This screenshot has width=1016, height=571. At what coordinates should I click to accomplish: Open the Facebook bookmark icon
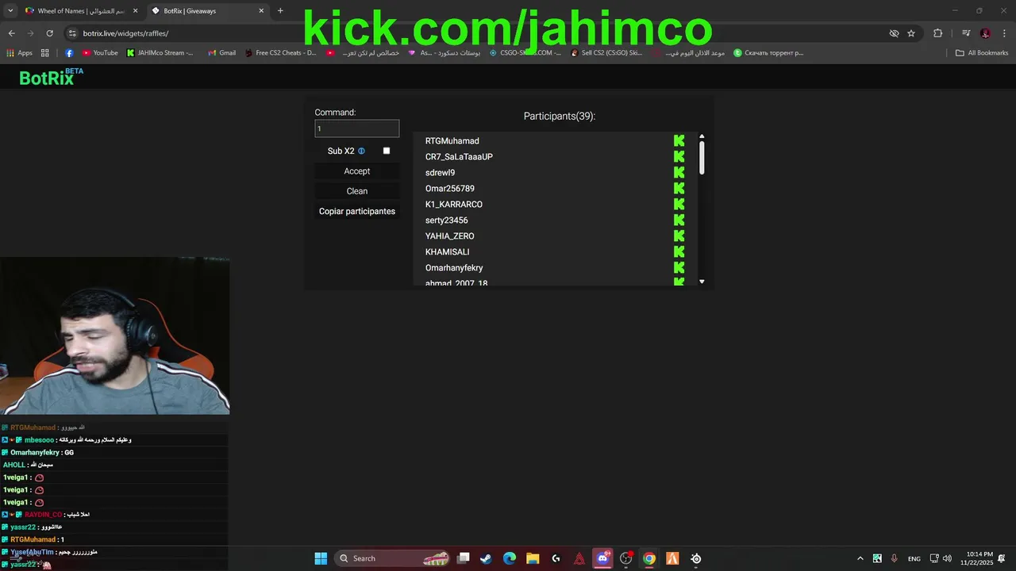pyautogui.click(x=69, y=53)
